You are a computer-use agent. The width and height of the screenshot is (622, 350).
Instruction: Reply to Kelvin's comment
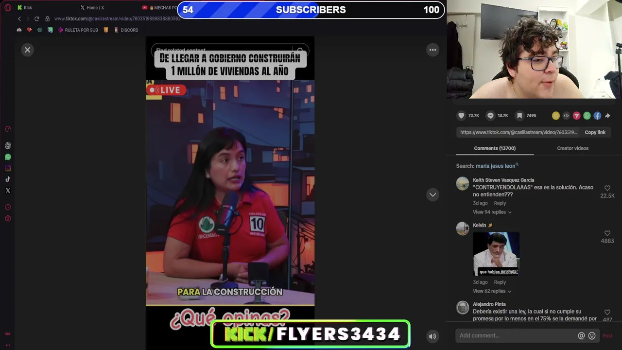pyautogui.click(x=500, y=282)
